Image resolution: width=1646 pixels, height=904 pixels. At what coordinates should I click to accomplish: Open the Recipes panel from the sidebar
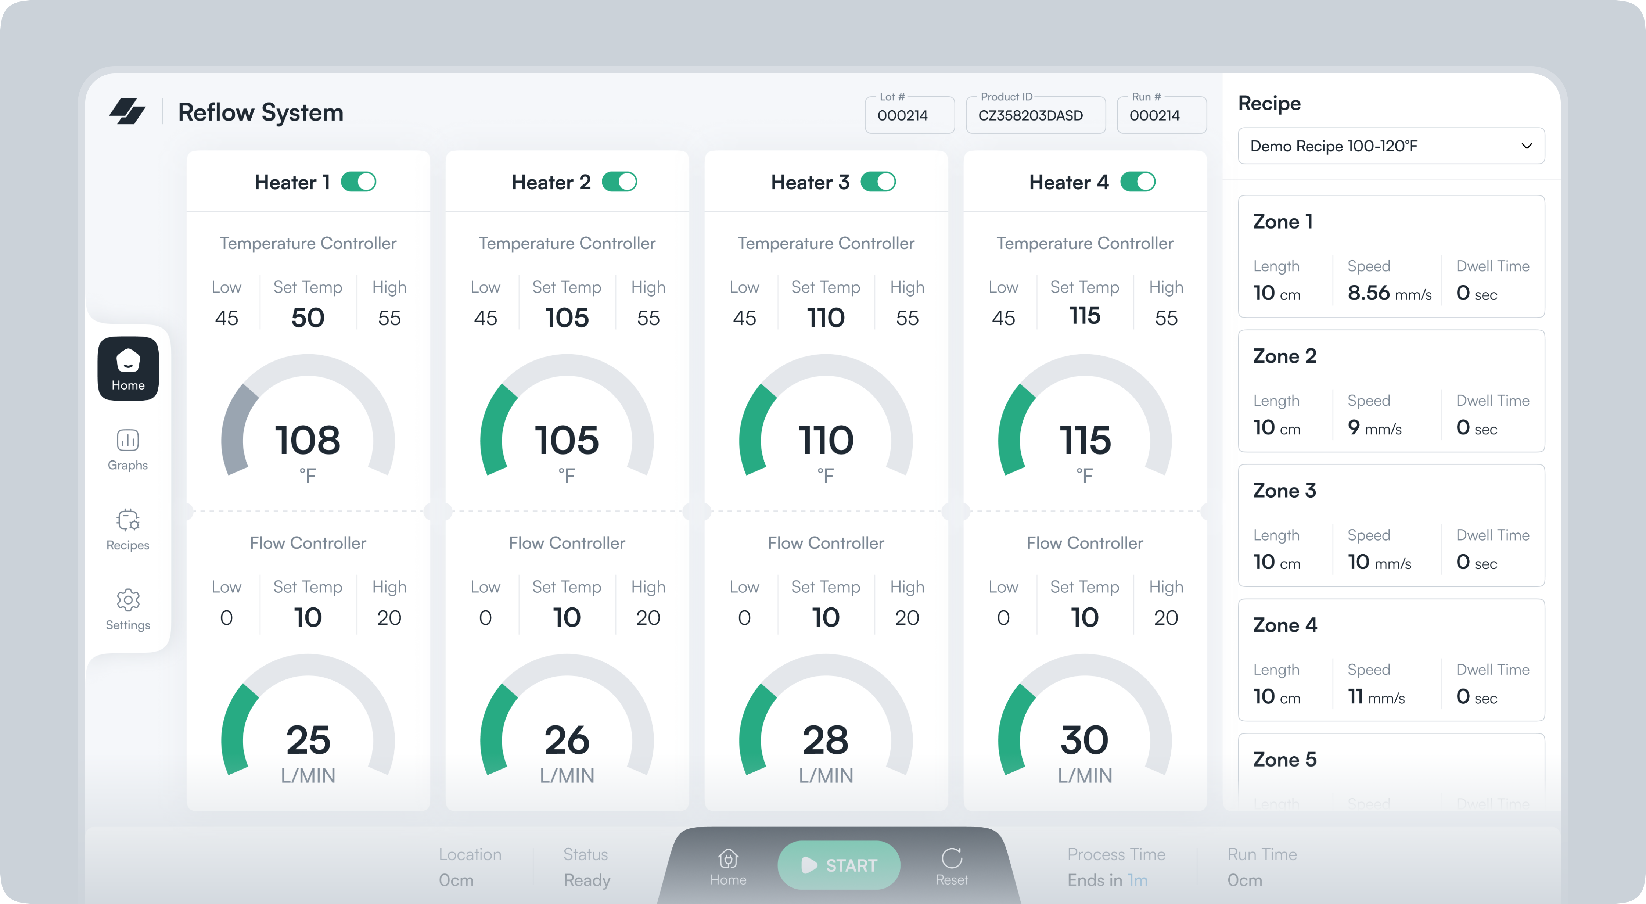tap(127, 530)
